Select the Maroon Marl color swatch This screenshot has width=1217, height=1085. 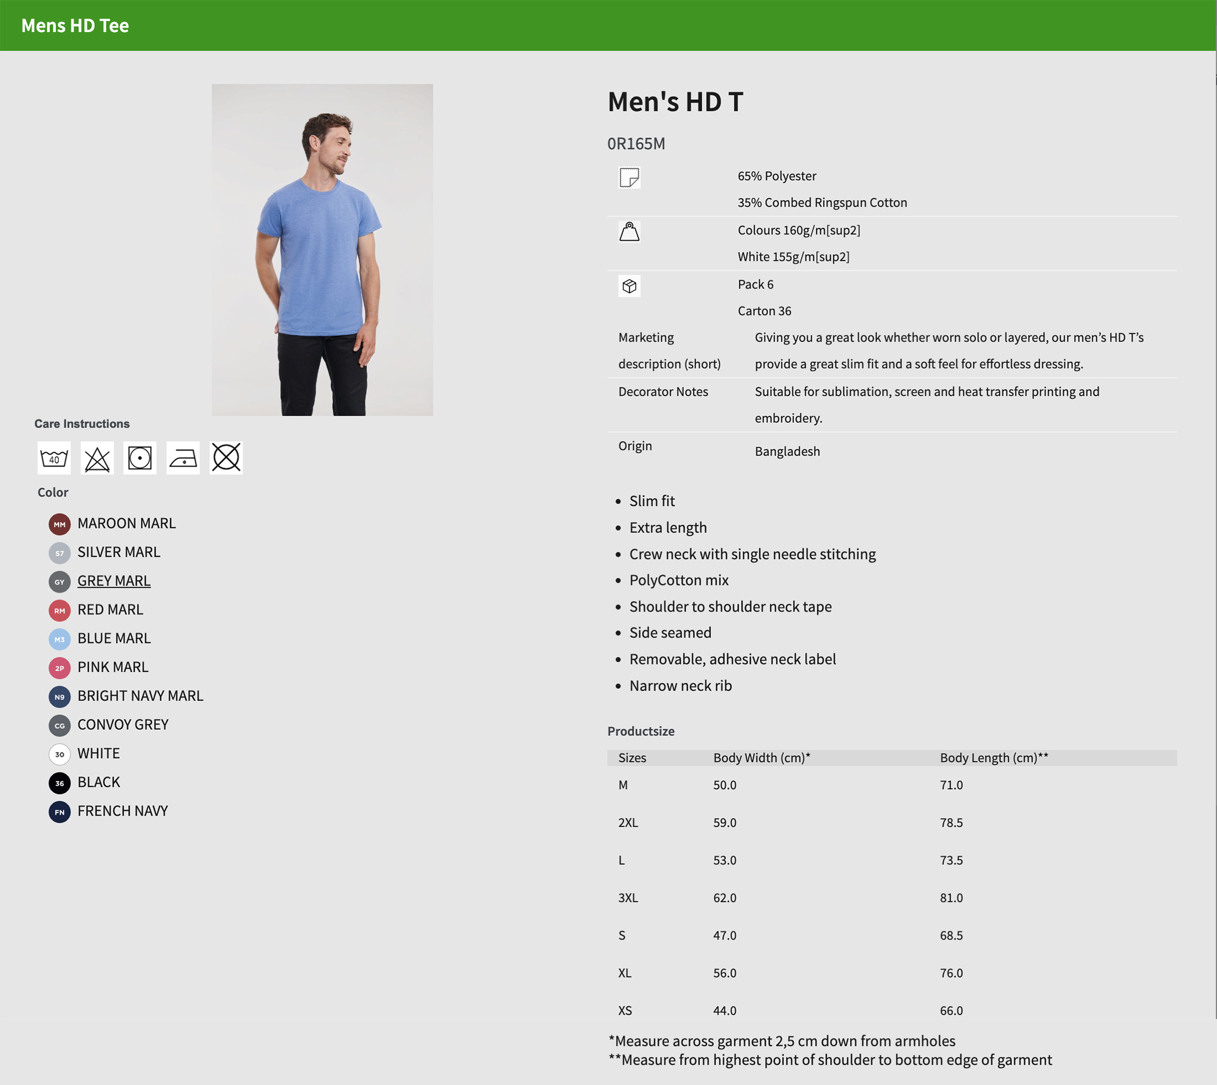pos(60,524)
